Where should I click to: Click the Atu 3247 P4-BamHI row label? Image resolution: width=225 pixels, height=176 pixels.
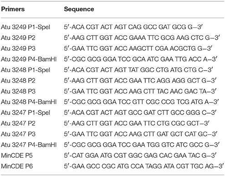tap(29, 145)
